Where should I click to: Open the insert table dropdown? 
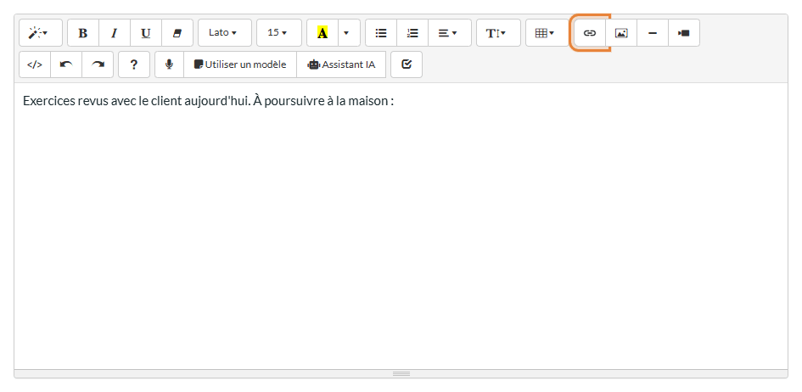coord(547,33)
